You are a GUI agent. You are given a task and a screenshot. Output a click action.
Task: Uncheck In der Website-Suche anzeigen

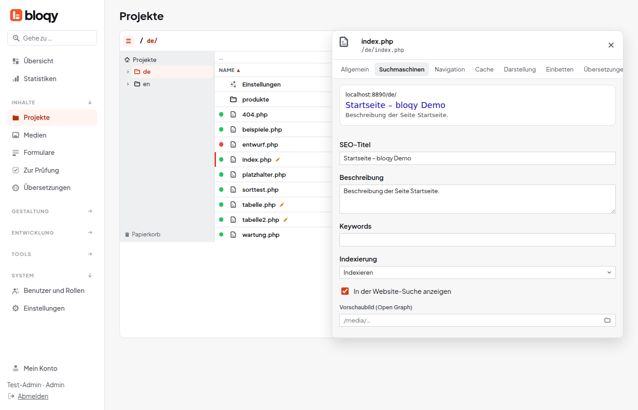point(345,291)
